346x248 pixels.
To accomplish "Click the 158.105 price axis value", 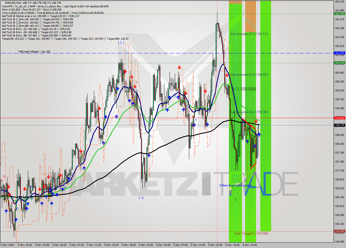I will pos(340,144).
